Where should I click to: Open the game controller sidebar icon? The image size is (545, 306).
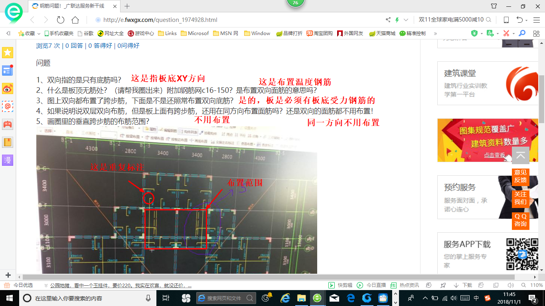tap(8, 124)
